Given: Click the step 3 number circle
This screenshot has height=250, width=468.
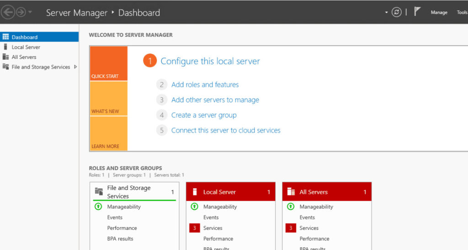Looking at the screenshot, I should coord(161,100).
